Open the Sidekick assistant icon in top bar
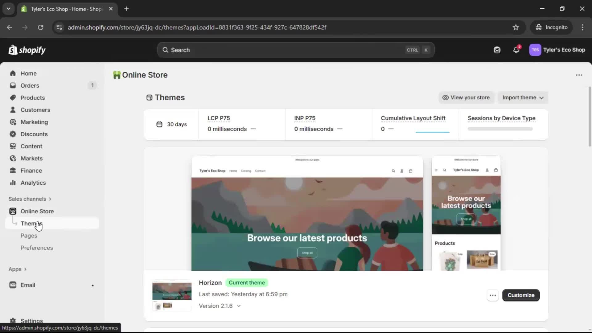The height and width of the screenshot is (333, 592). tap(497, 50)
